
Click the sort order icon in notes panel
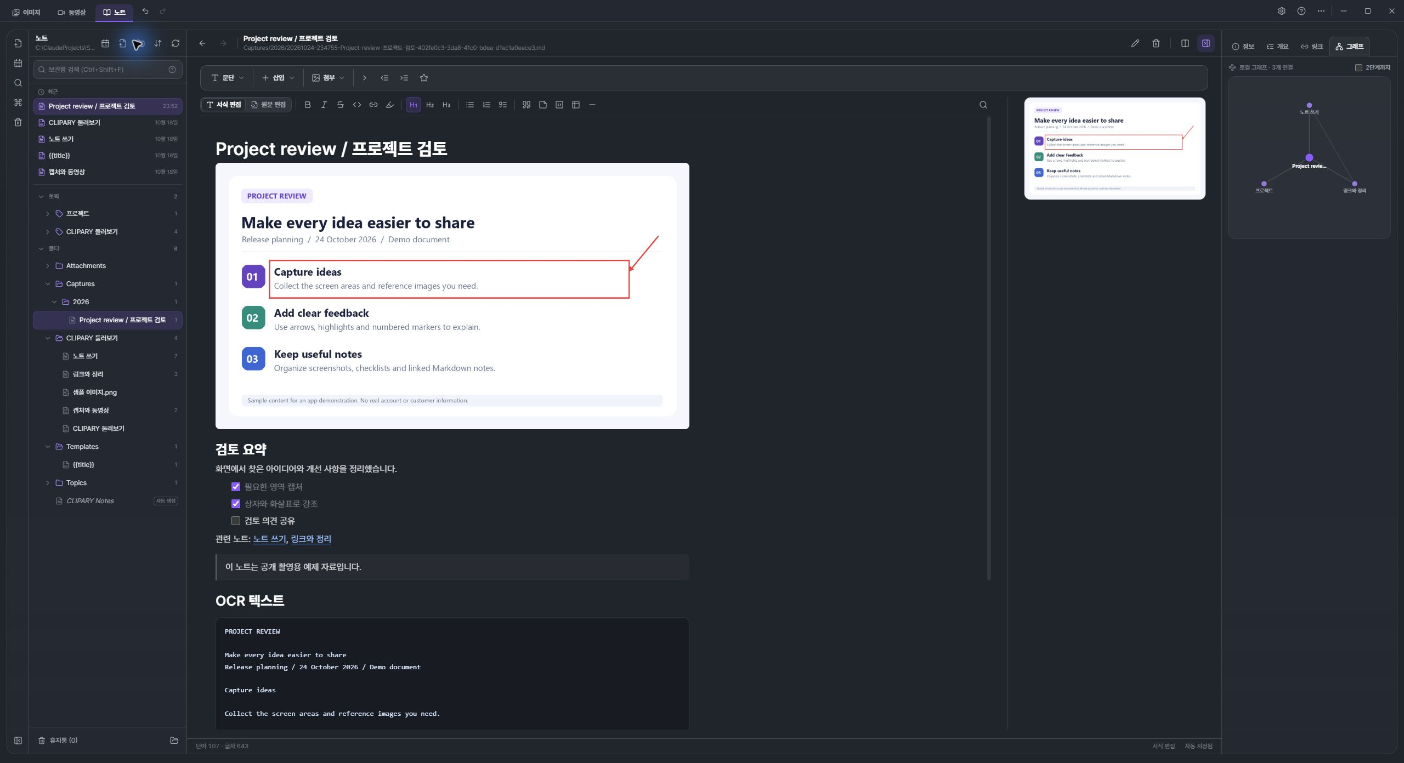158,43
